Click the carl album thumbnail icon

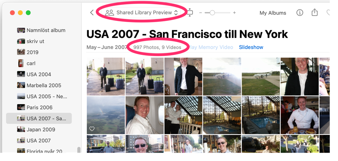point(21,63)
